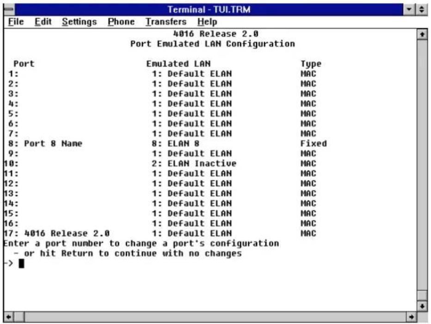Click the '4016 Release 2.0' header line

216,34
